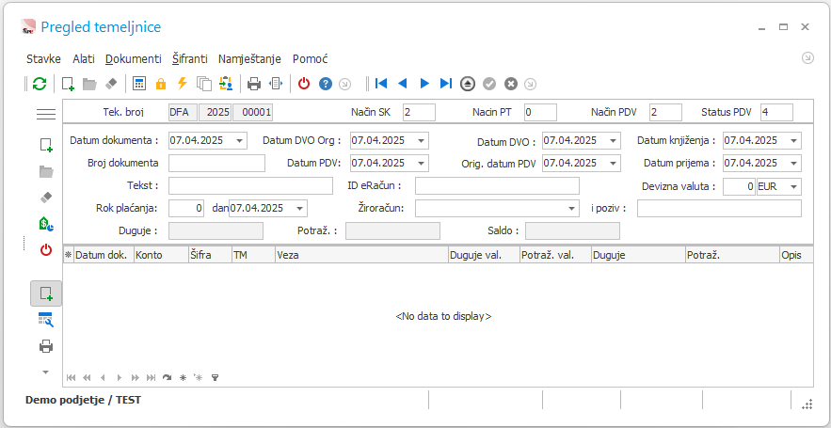Click highlighted add row button in sidebar
The image size is (831, 428).
(46, 293)
